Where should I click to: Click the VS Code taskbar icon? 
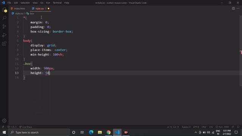point(117,132)
